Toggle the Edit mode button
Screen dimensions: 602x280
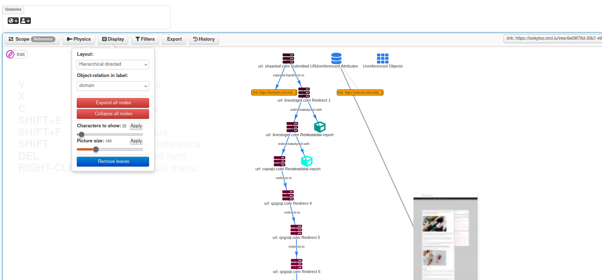click(x=17, y=54)
